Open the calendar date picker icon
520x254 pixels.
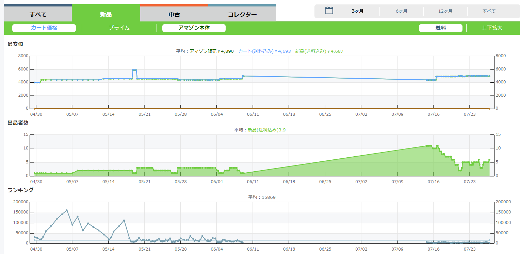(329, 11)
